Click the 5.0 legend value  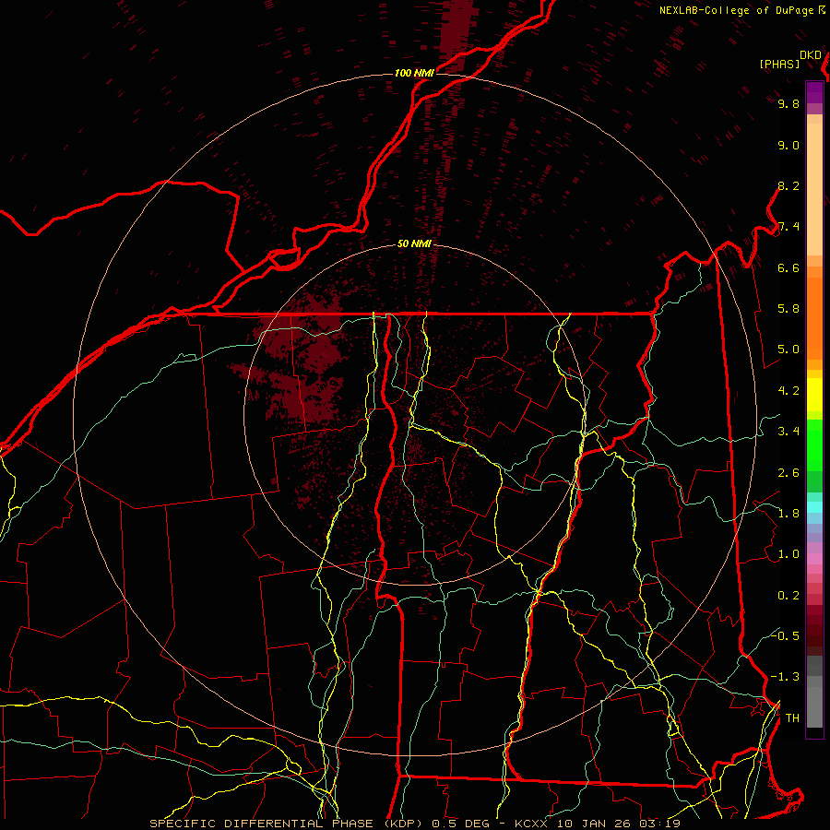[x=788, y=350]
